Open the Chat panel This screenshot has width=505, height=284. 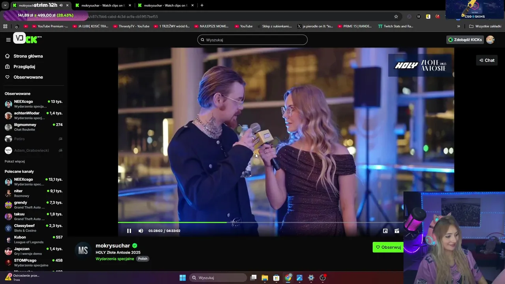click(487, 60)
